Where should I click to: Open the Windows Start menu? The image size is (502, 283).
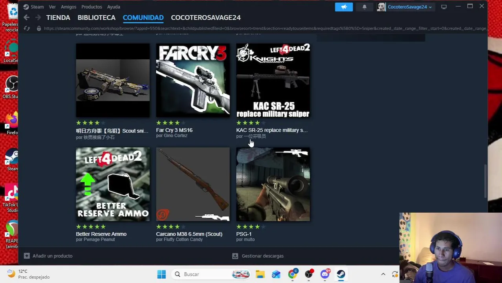coord(161,274)
